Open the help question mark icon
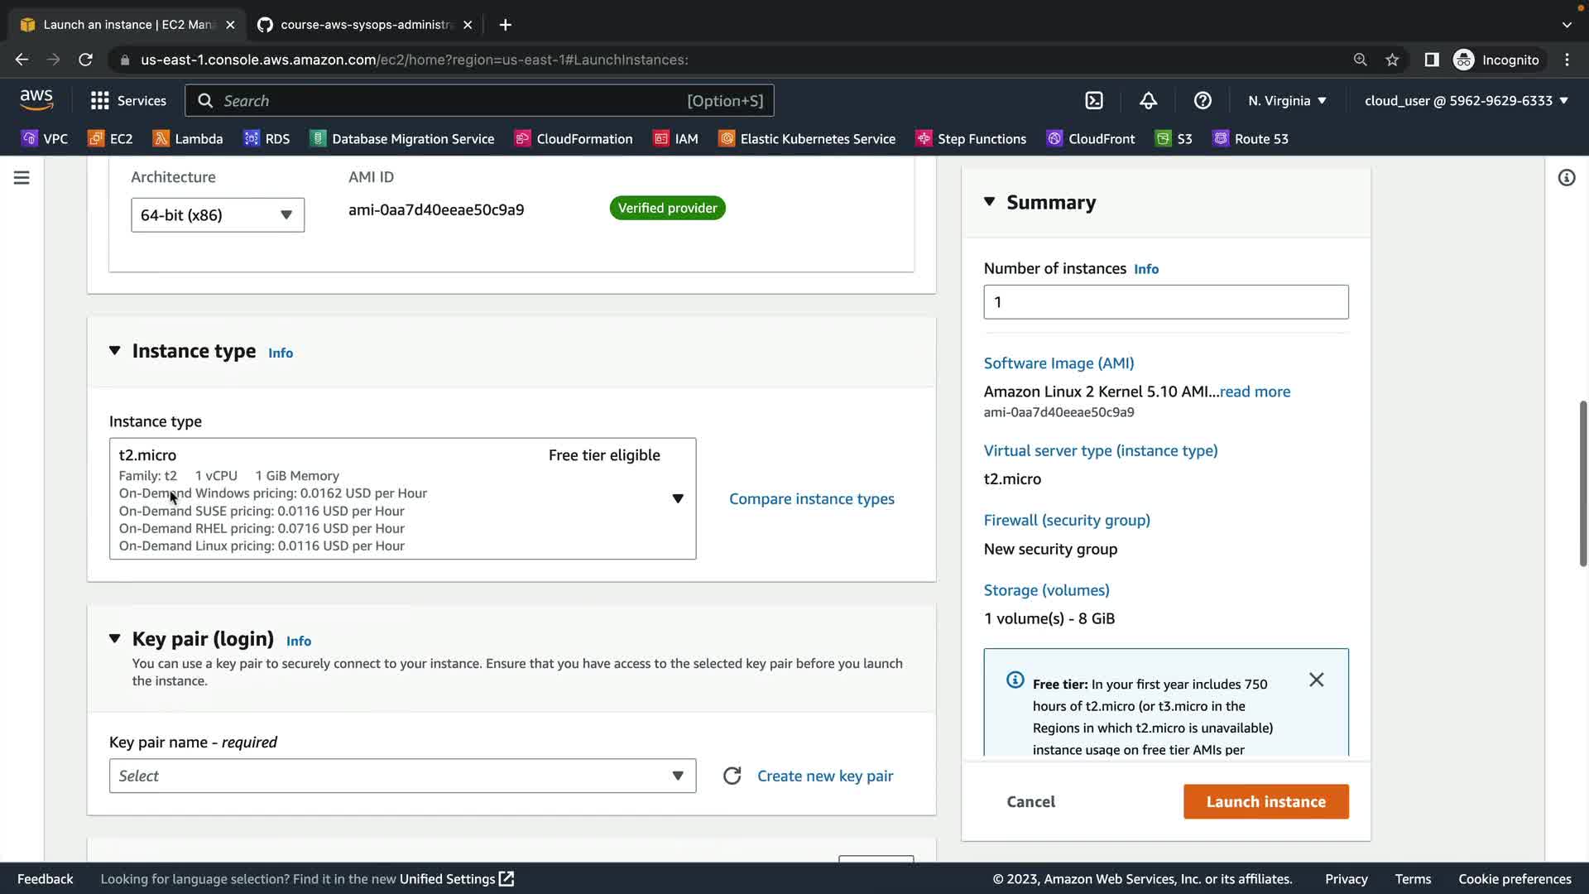1589x894 pixels. 1203,100
